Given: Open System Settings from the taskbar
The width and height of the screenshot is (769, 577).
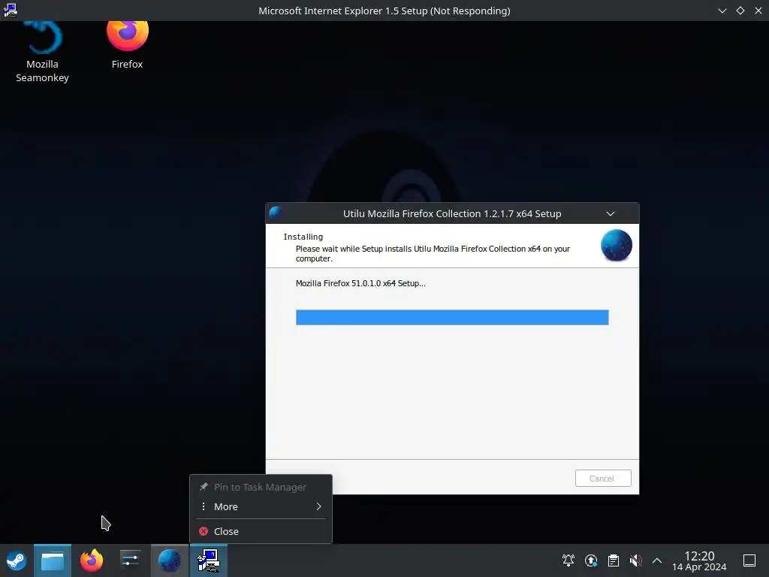Looking at the screenshot, I should (131, 560).
